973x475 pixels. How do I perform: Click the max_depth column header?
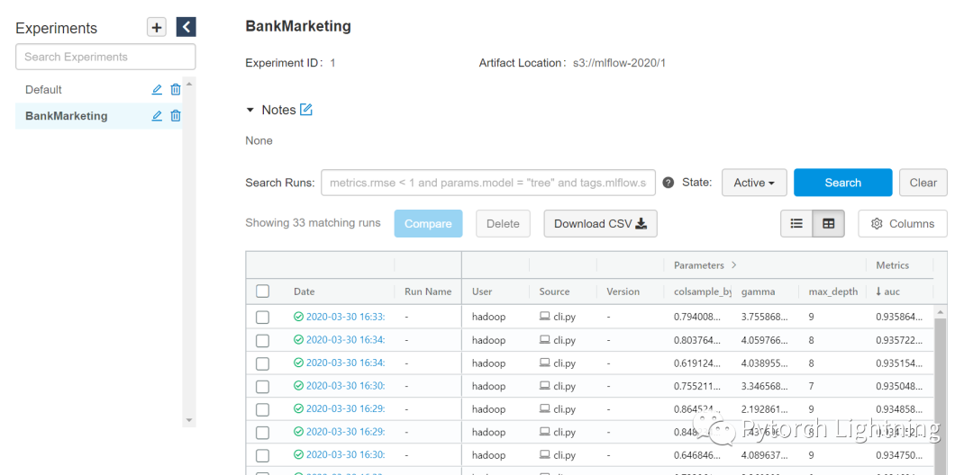832,291
